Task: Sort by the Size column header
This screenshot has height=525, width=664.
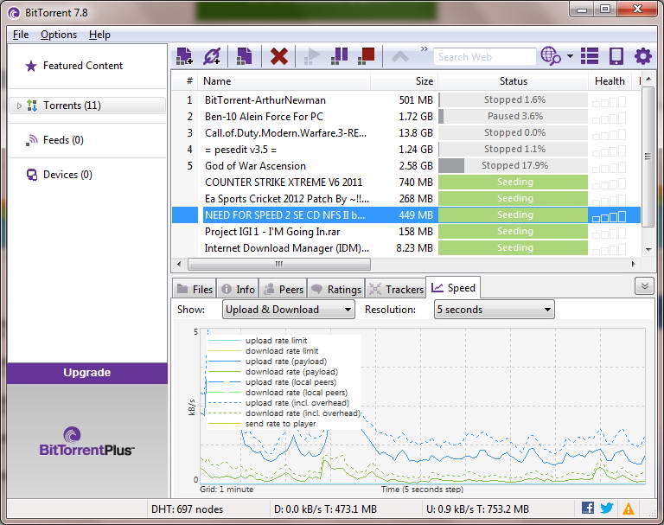Action: [x=405, y=81]
